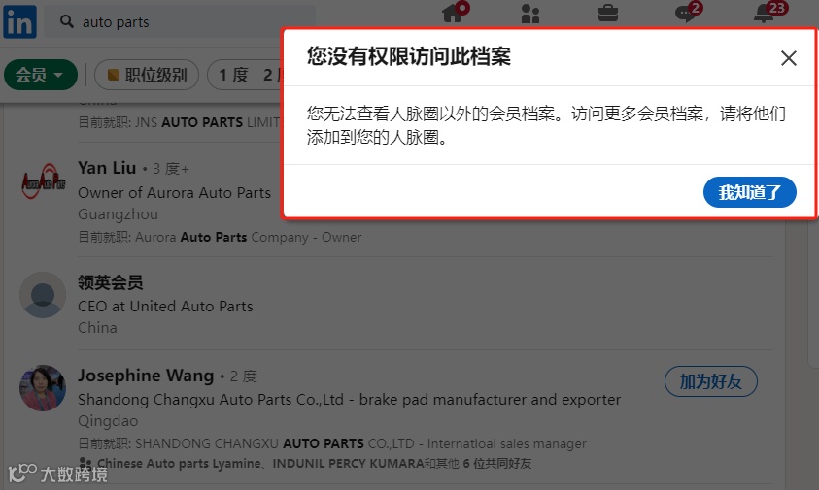This screenshot has height=490, width=819.
Task: Click the dialog title 您没有权限访问此档案
Action: [x=408, y=56]
